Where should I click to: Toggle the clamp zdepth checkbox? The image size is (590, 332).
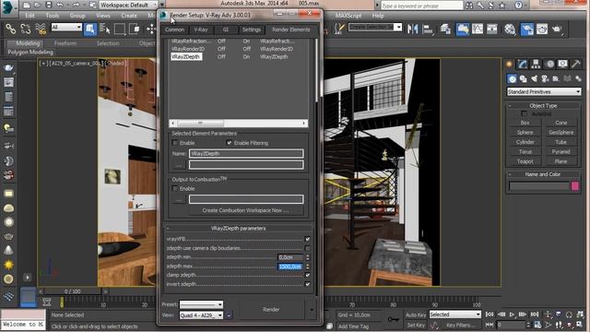[x=307, y=275]
